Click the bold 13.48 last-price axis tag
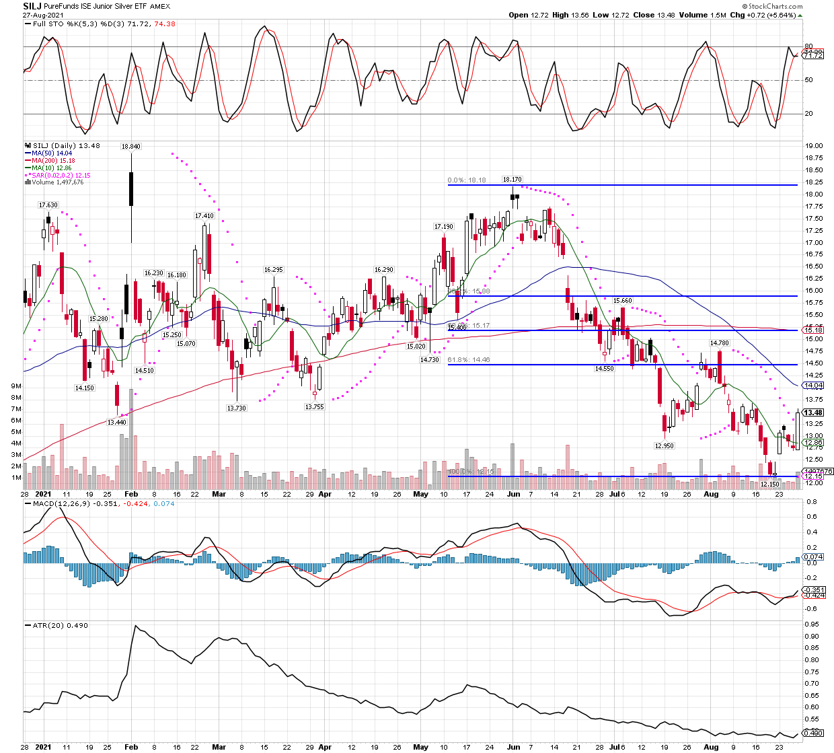This screenshot has width=834, height=753. pos(814,413)
